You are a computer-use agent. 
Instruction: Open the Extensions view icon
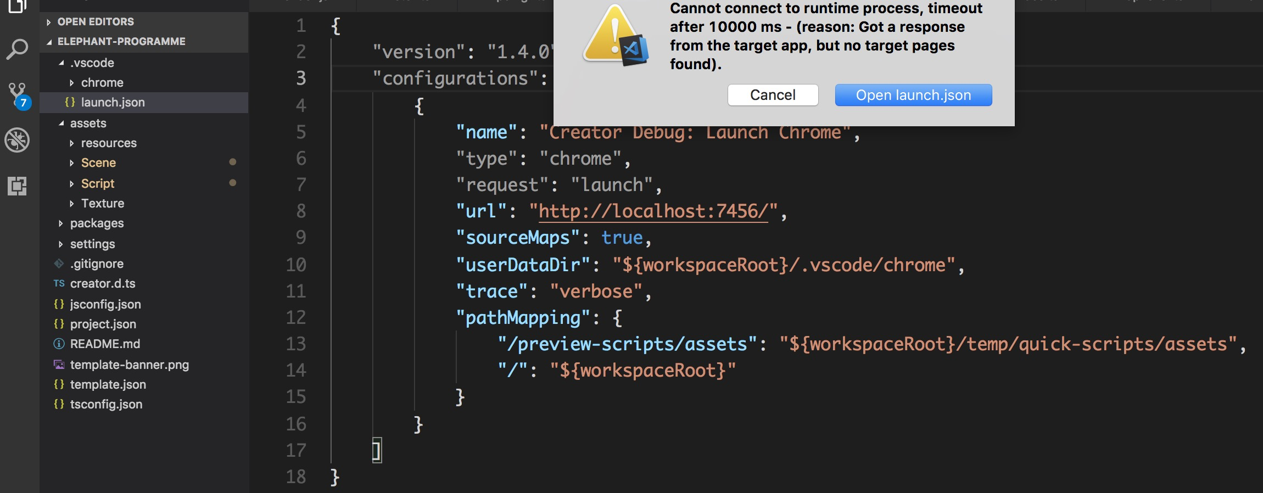(x=17, y=186)
